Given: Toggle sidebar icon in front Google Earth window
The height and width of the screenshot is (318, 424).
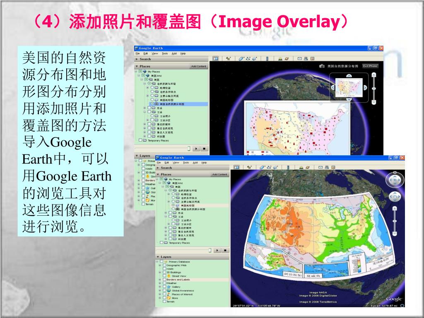Looking at the screenshot, I should (236, 167).
